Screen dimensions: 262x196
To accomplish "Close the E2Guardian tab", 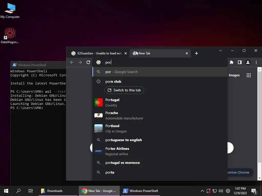I will pos(126,53).
